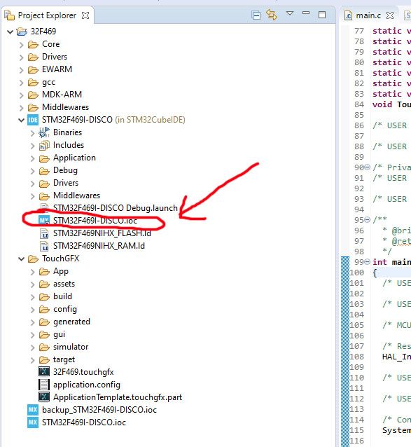Expand the Debug folder

pyautogui.click(x=32, y=171)
